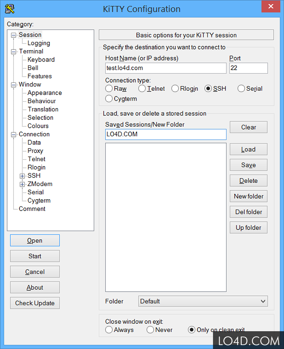This screenshot has width=284, height=349.
Task: Select the SSH category in tree
Action: (34, 176)
